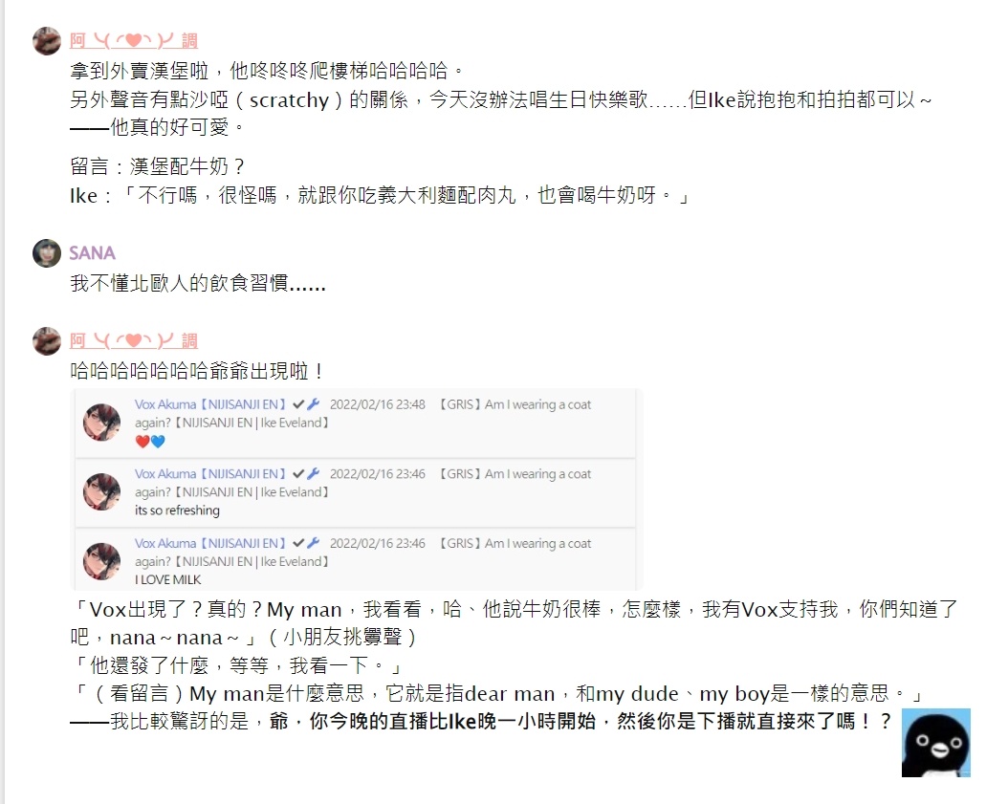Open SANA username link
The width and height of the screenshot is (1008, 804).
coord(92,253)
